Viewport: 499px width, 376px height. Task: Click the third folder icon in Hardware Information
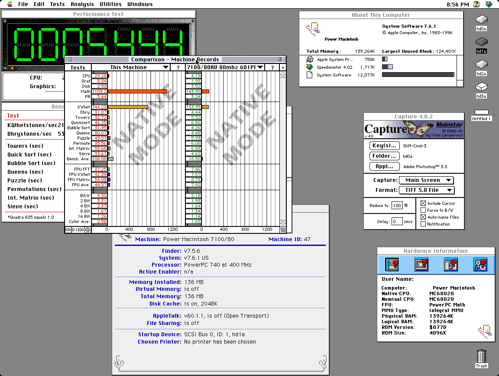coord(451,264)
